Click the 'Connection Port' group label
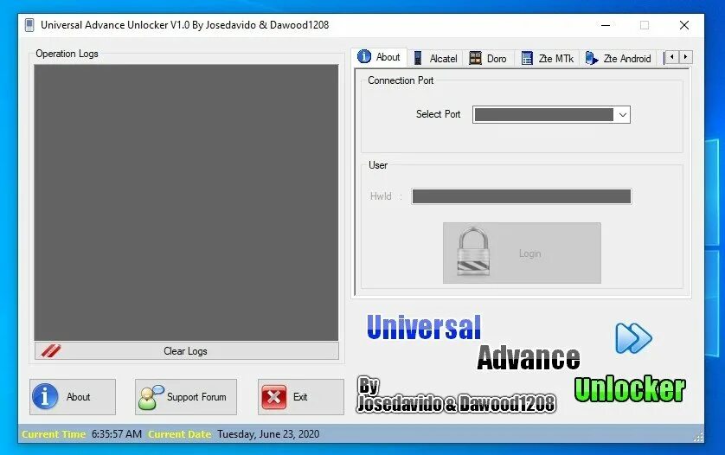This screenshot has height=455, width=725. (401, 80)
